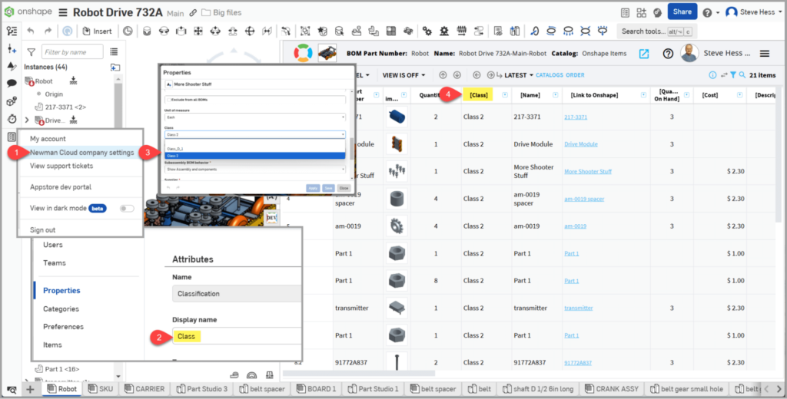The width and height of the screenshot is (787, 399).
Task: Click the blue Share button
Action: click(682, 12)
